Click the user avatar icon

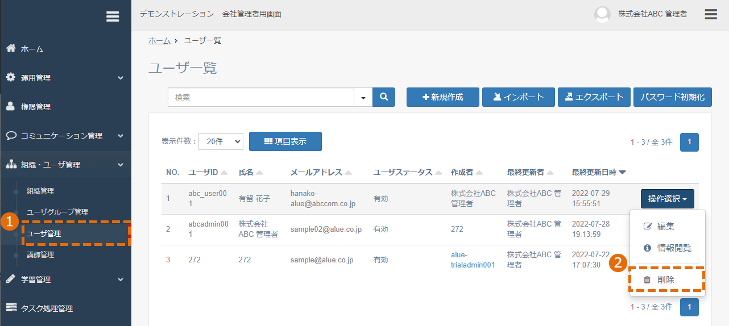click(x=602, y=15)
